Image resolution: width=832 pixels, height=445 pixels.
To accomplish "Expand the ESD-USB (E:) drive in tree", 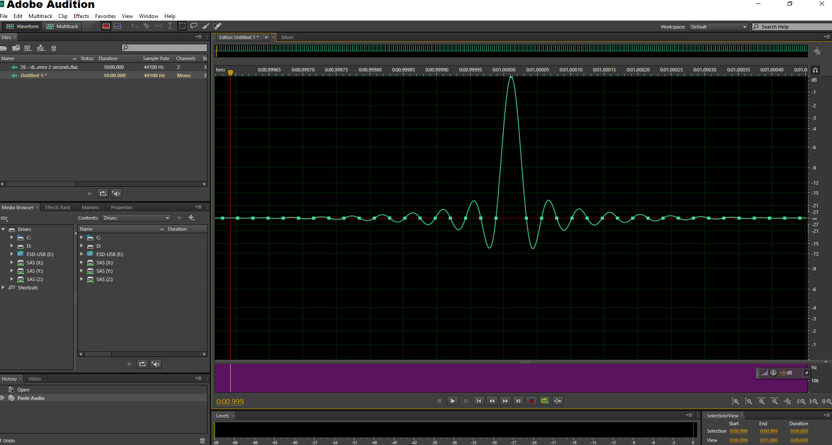I will click(x=12, y=254).
